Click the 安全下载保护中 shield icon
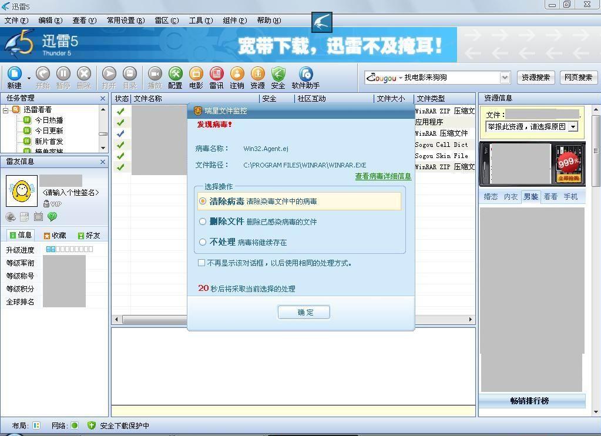601x436 pixels. tap(91, 425)
